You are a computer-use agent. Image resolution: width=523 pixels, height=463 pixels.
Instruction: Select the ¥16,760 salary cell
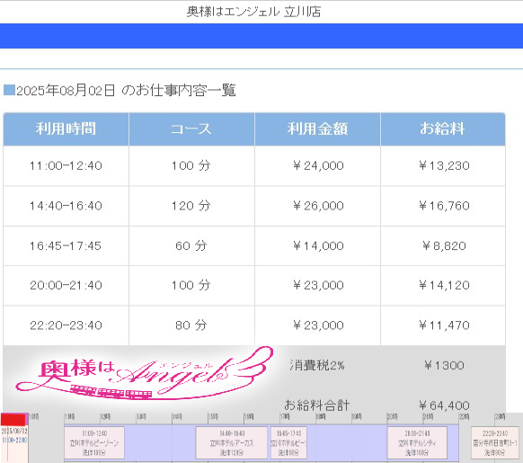(444, 206)
